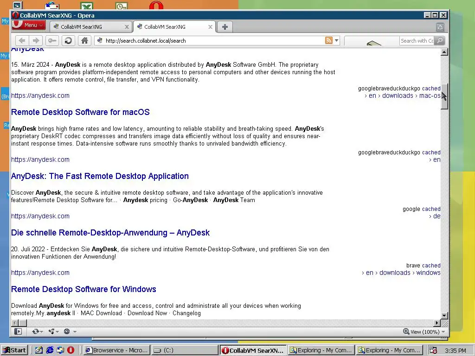
Task: Click the Search with search field
Action: (417, 41)
